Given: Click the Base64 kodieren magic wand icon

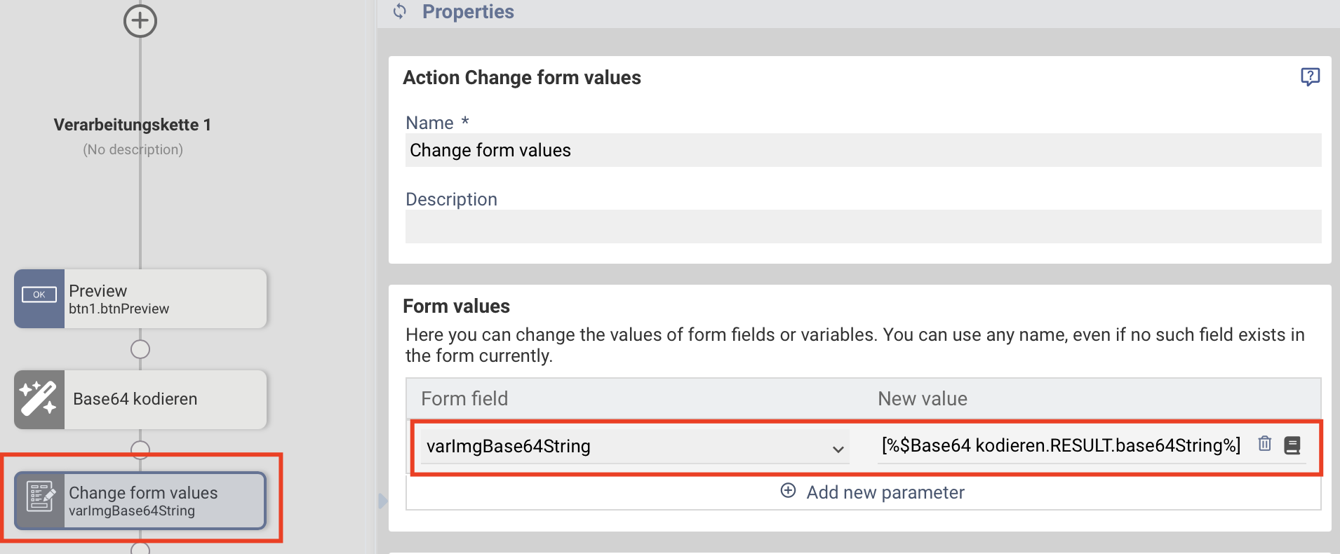Looking at the screenshot, I should tap(39, 399).
